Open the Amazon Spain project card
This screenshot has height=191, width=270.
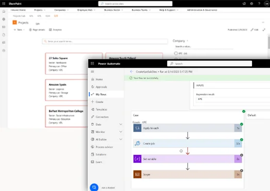tap(67, 90)
